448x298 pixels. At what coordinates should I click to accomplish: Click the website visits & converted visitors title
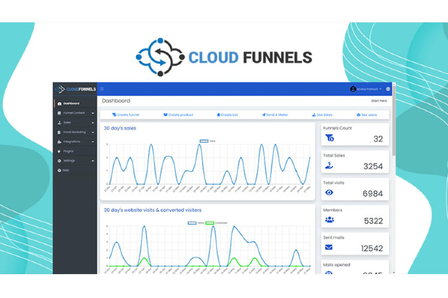click(152, 210)
